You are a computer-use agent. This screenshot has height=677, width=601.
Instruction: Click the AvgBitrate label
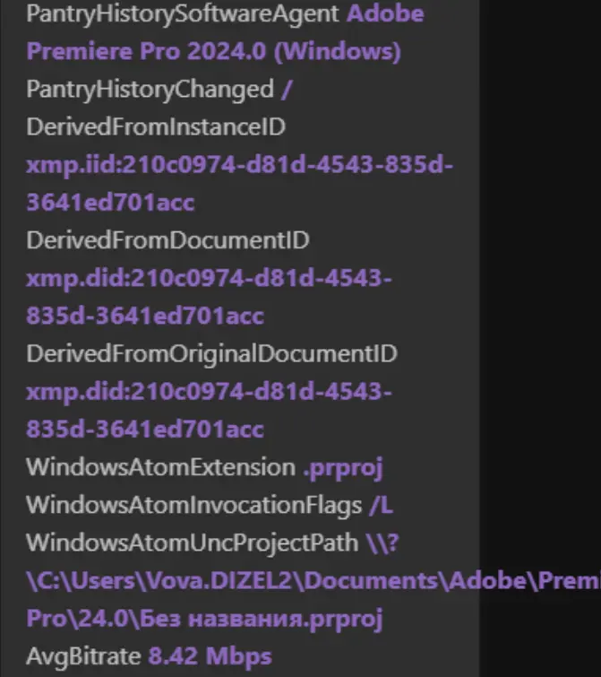(83, 656)
